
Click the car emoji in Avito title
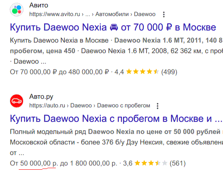click(114, 27)
